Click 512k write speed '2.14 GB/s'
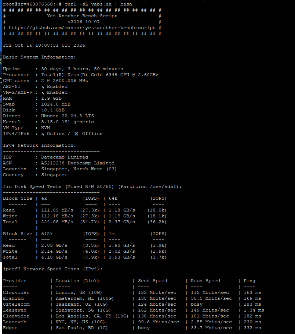This screenshot has width=295, height=334. tap(54, 251)
